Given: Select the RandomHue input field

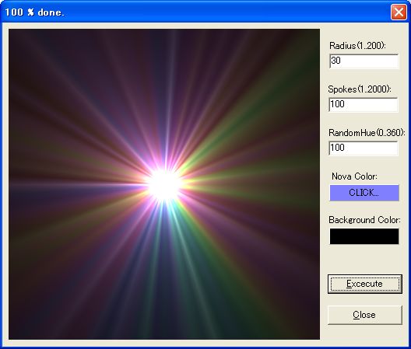Looking at the screenshot, I should (x=364, y=148).
